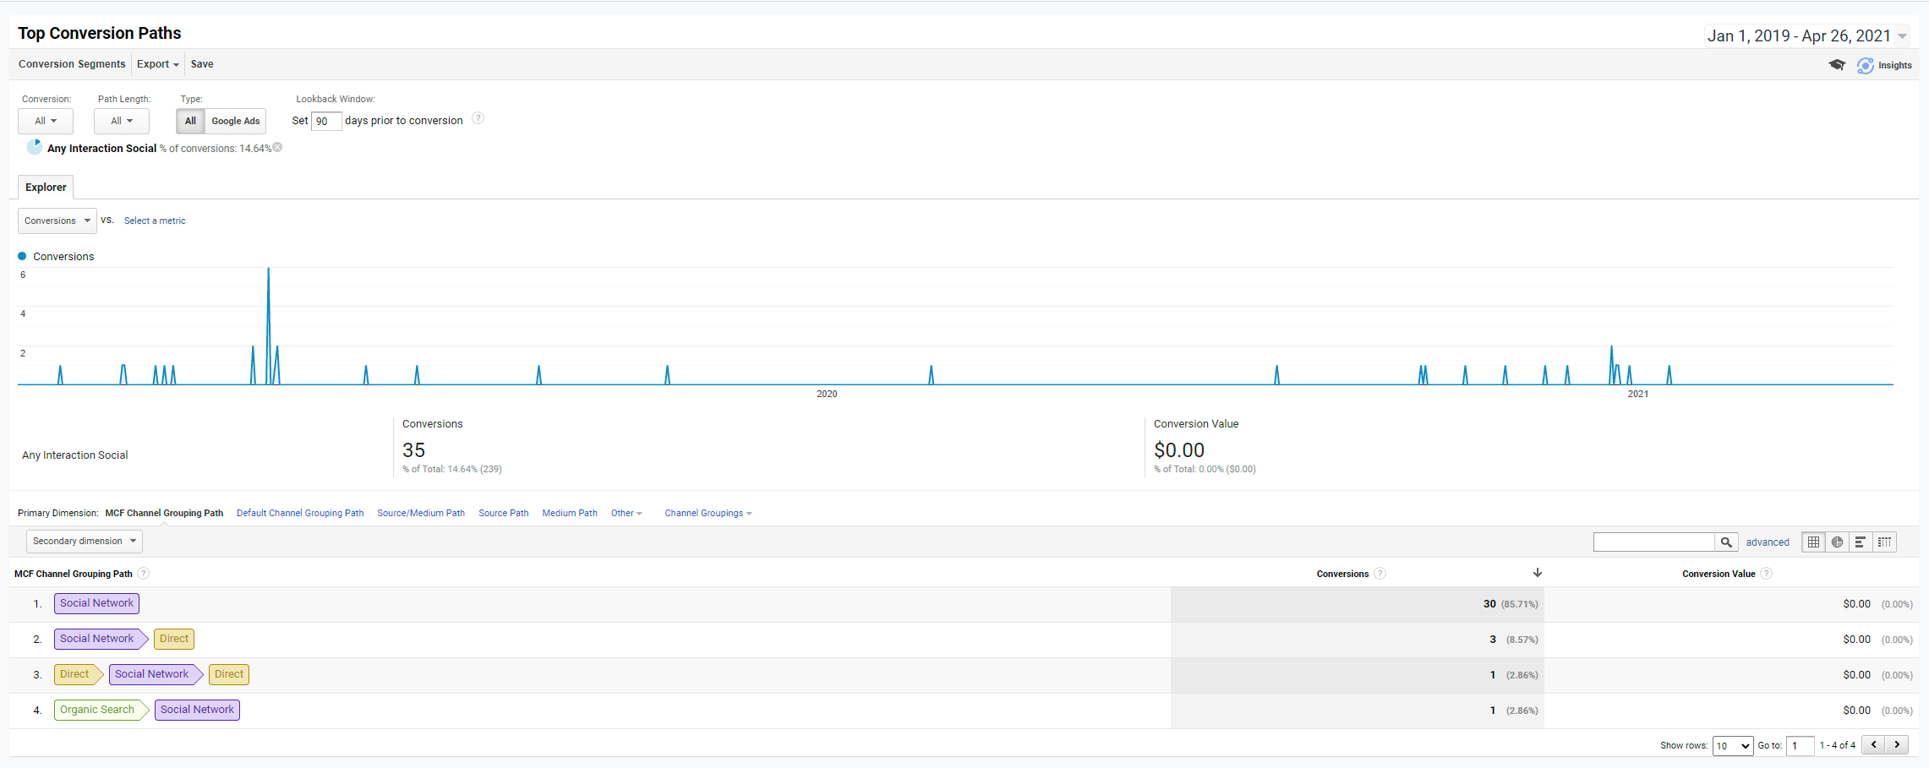Open the Show rows selector

click(x=1732, y=745)
